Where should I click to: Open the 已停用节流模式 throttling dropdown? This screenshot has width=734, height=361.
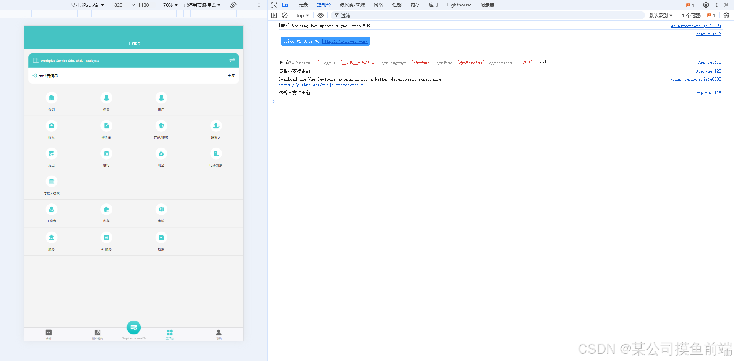click(x=202, y=5)
